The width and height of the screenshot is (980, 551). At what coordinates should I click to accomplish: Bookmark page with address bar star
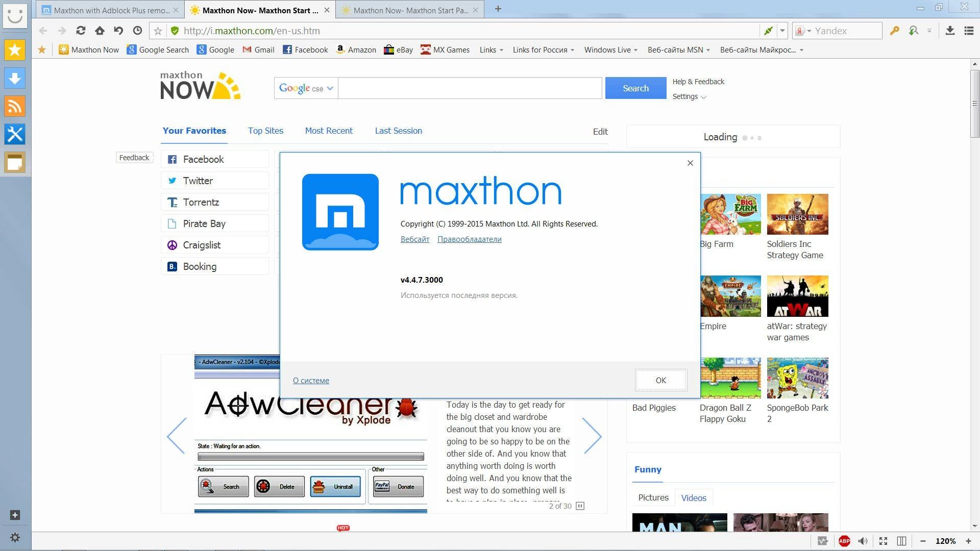point(158,31)
